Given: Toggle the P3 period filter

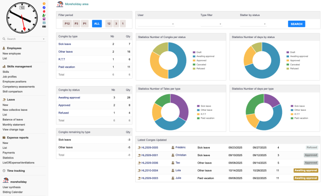Looking at the screenshot, I should (76, 23).
